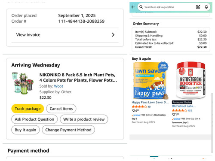Screen dimensions: 215x161
Task: Select Cancel items button
Action: (61, 109)
